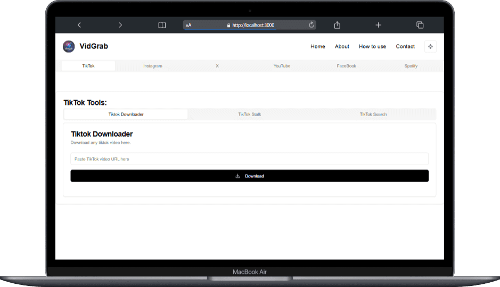Open the About nav link
Screen dimensions: 500x287
342,46
